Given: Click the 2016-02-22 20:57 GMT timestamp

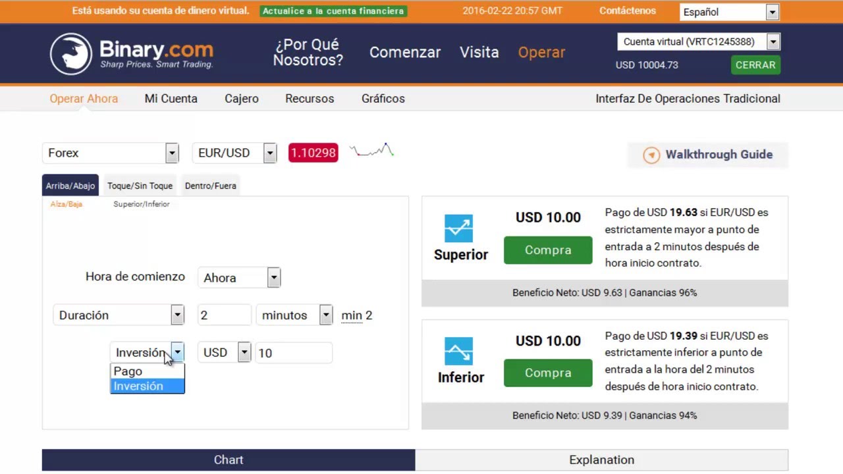Looking at the screenshot, I should (512, 11).
